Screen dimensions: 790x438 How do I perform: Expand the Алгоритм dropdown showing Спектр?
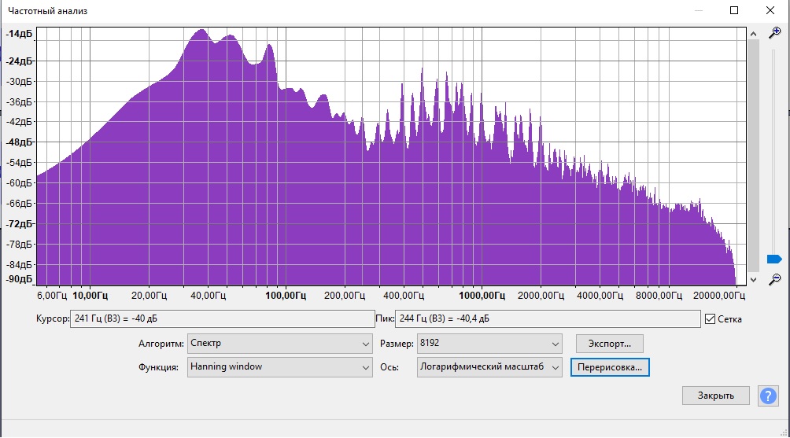(279, 344)
